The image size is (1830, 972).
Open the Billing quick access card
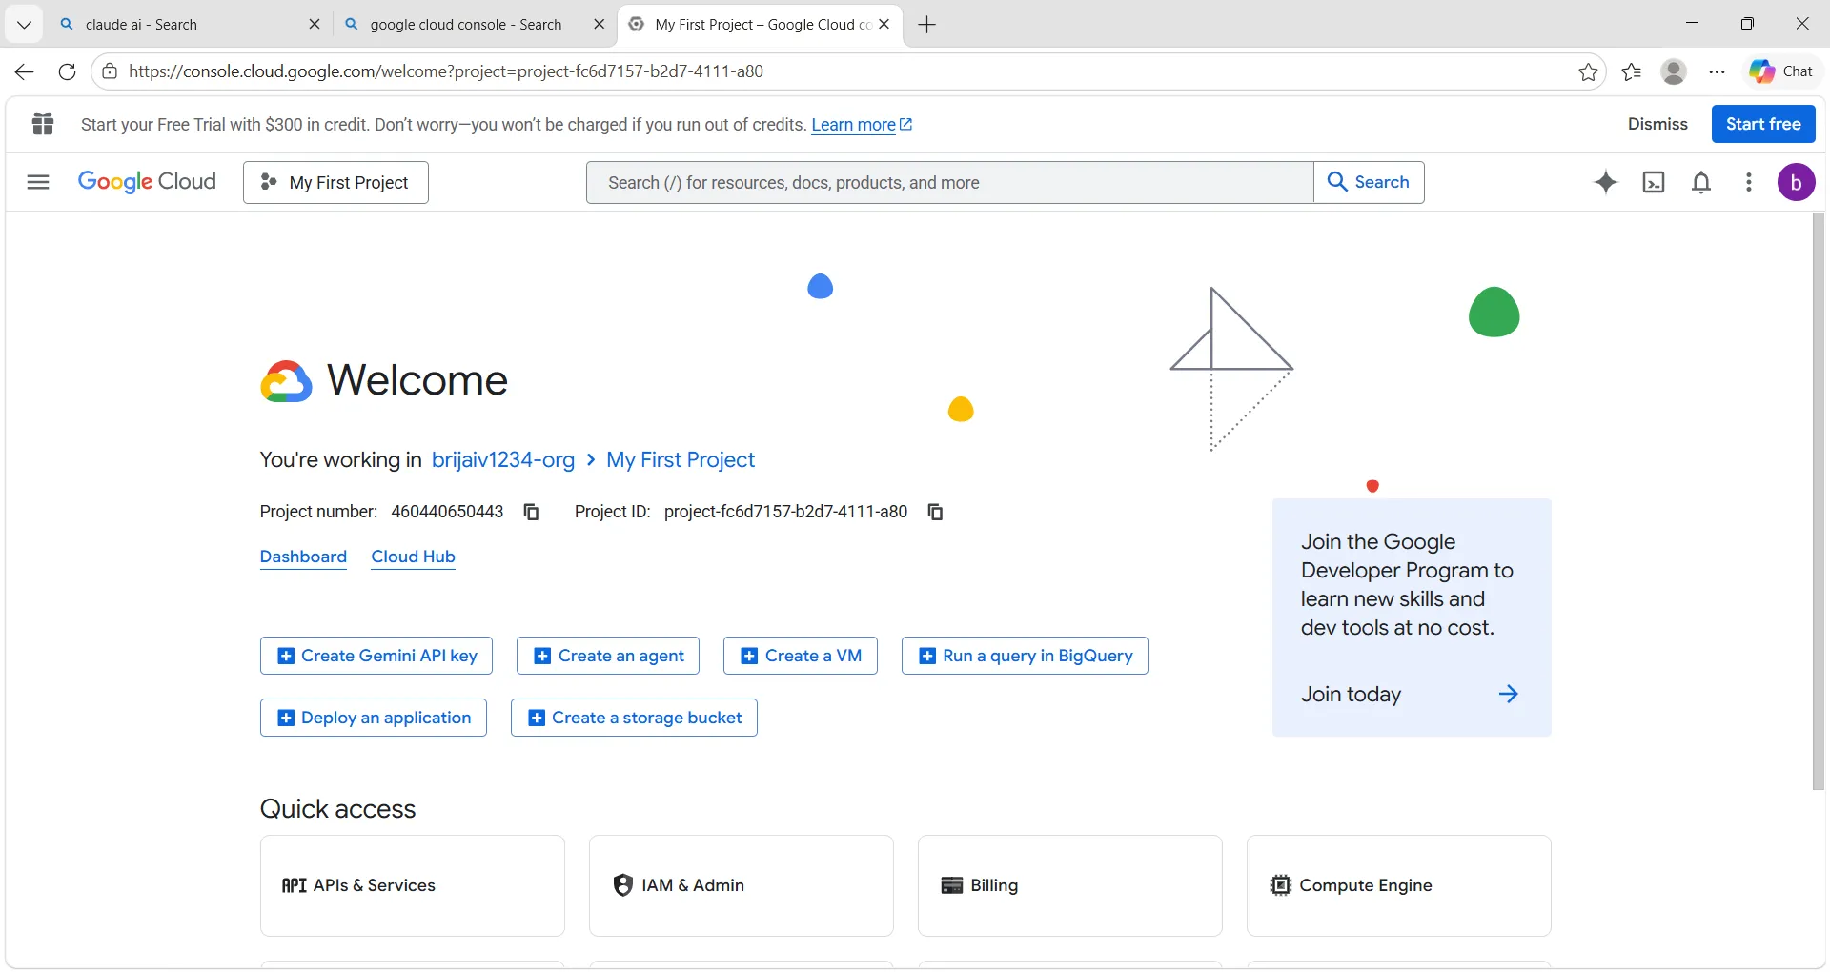[x=1069, y=885]
